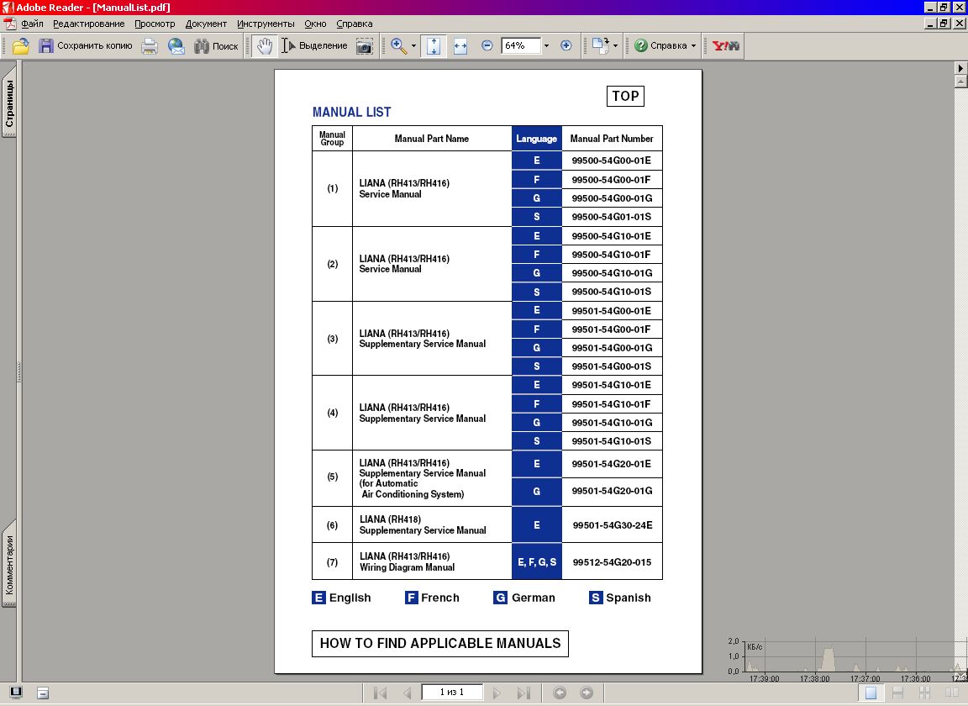The width and height of the screenshot is (968, 706).
Task: Click part number 99512-54G20-015
Action: 612,562
